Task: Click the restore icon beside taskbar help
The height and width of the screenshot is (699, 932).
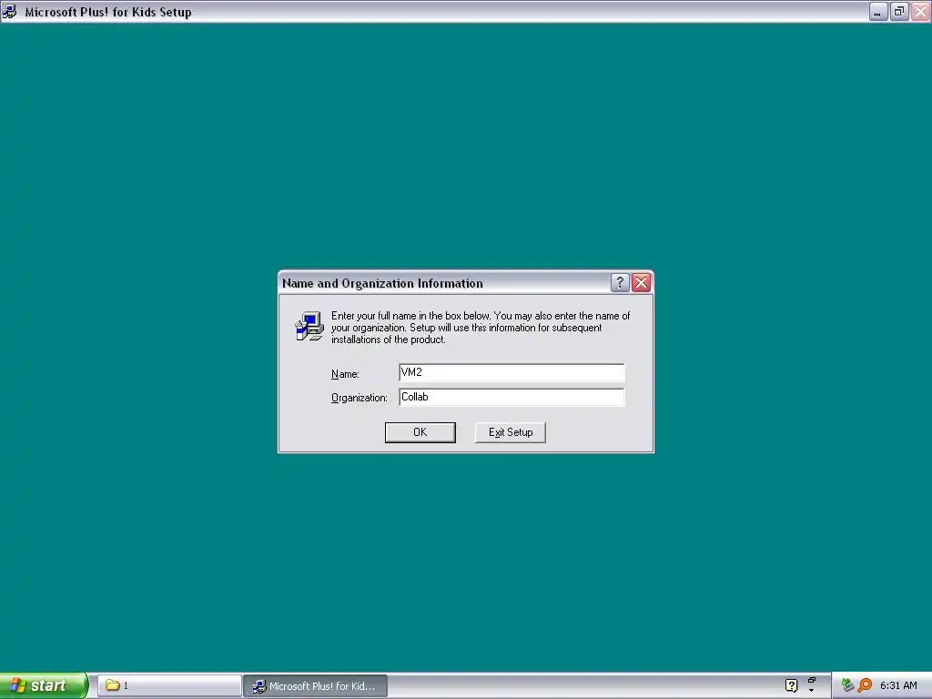Action: point(811,681)
